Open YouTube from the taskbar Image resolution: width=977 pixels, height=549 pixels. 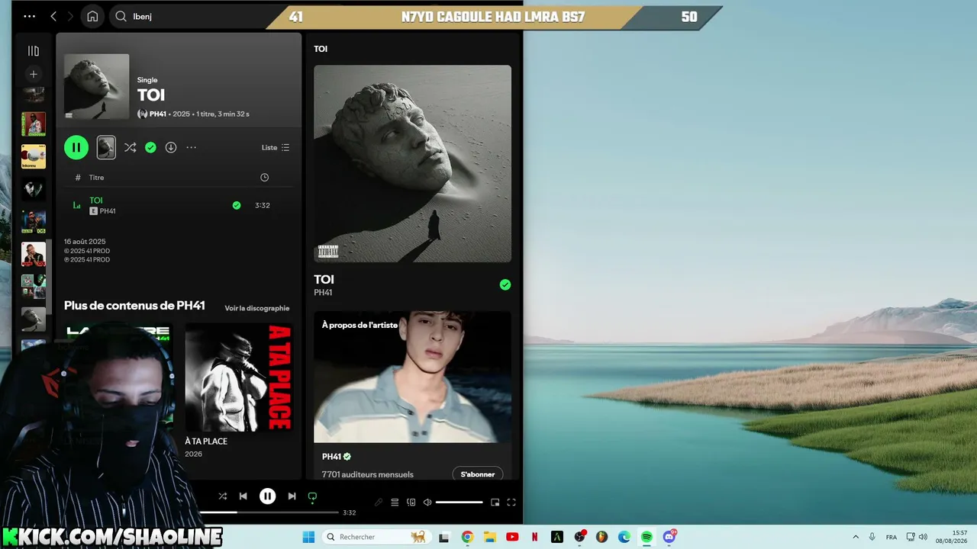click(512, 537)
